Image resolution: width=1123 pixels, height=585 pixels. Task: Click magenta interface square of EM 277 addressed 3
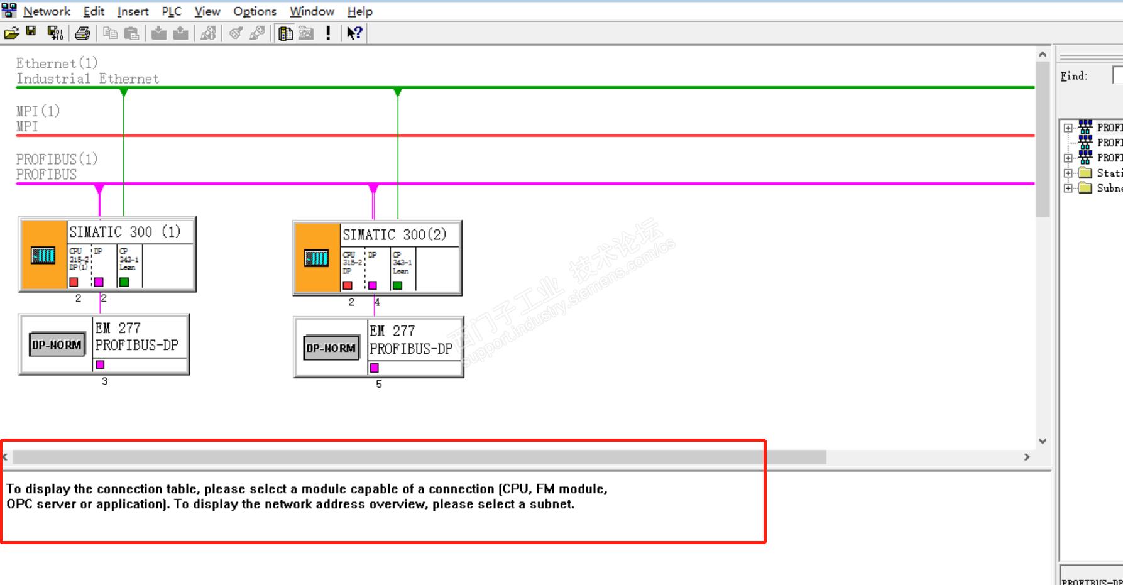pos(100,364)
